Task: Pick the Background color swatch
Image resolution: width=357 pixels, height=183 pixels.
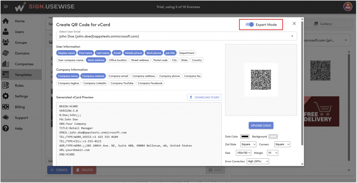Action: tap(273, 137)
